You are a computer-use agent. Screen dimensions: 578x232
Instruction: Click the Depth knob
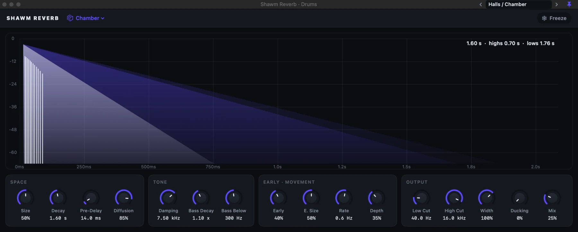click(377, 198)
